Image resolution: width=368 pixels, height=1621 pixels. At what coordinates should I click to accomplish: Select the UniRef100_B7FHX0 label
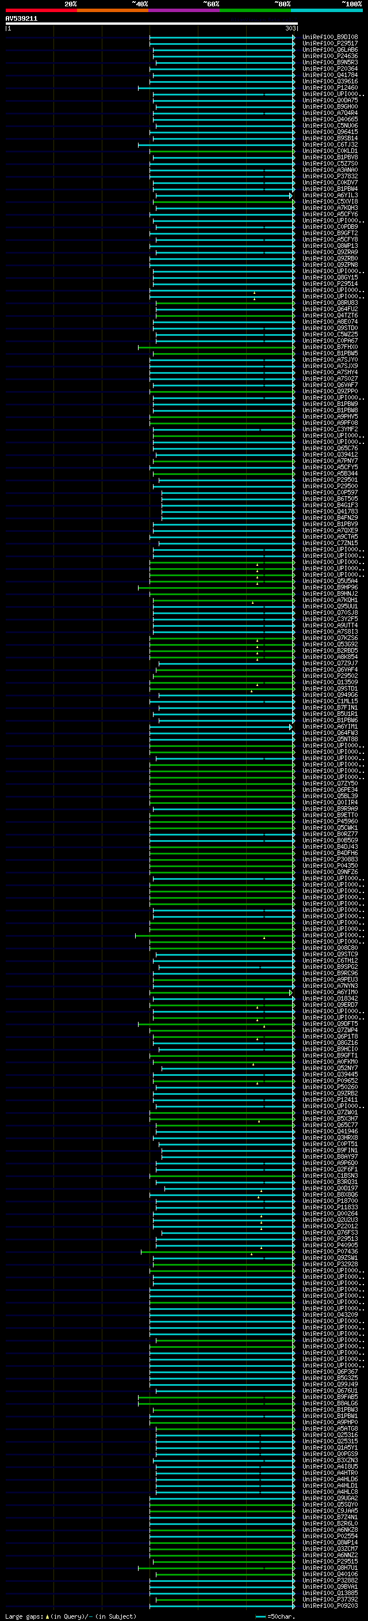click(330, 347)
